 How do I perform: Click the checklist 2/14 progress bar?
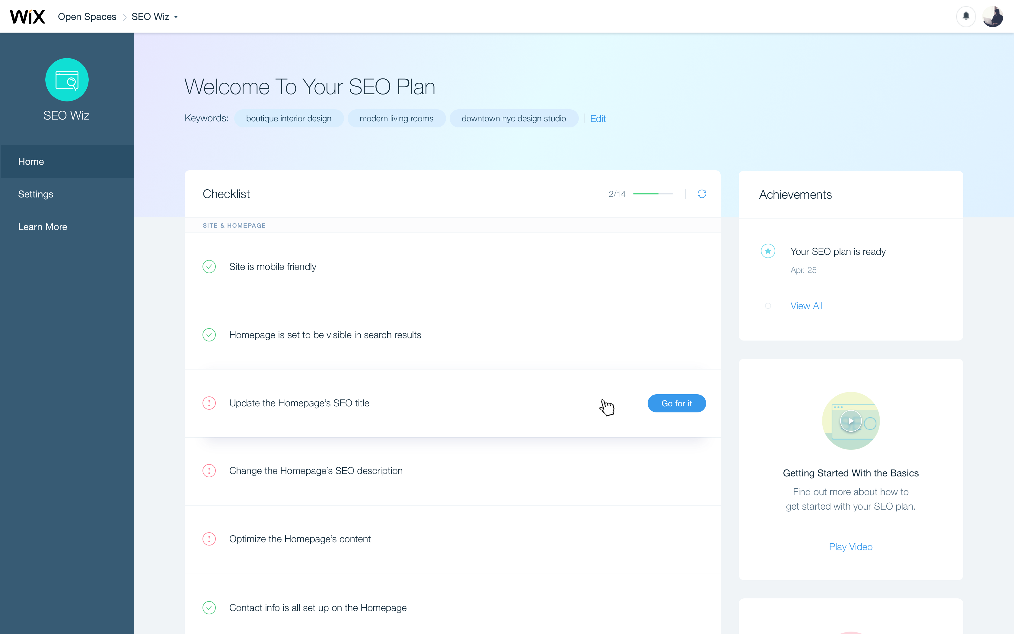[653, 194]
